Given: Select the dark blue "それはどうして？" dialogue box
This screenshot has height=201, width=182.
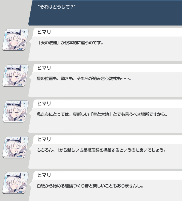Looking at the screenshot, I should [105, 13].
